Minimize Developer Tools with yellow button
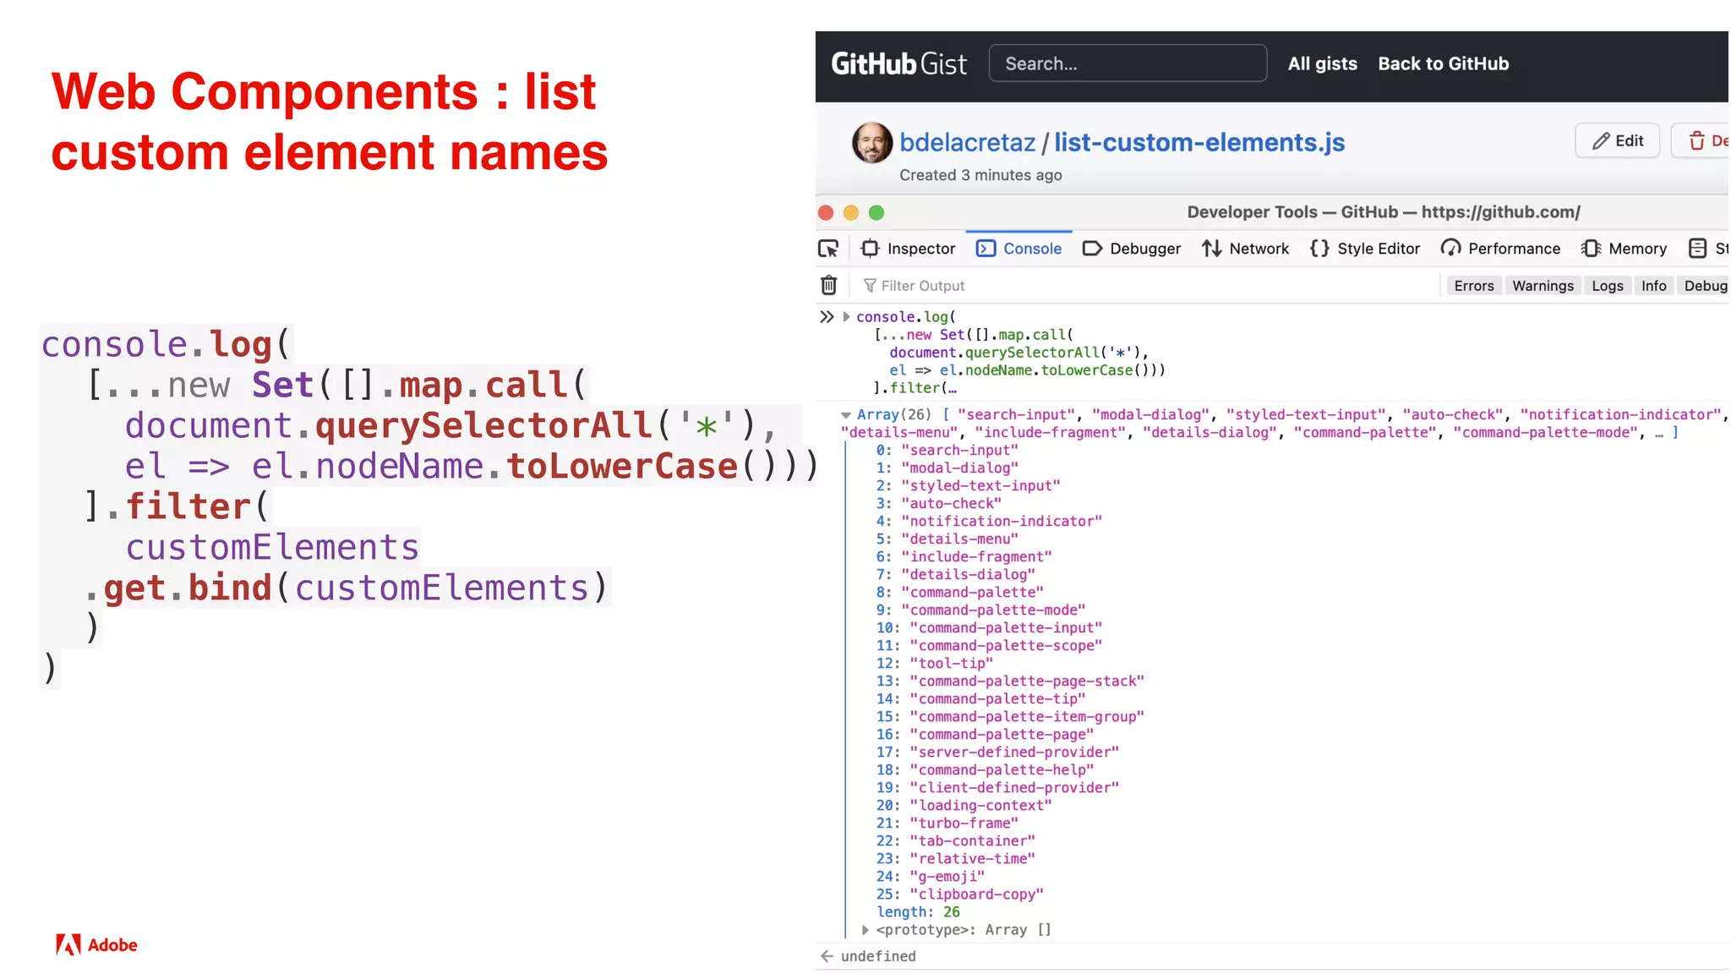Image resolution: width=1731 pixels, height=974 pixels. point(851,213)
